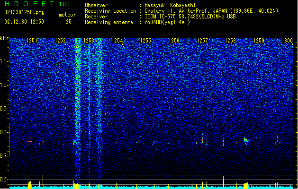Click the echo streak just before 1251

(30, 141)
